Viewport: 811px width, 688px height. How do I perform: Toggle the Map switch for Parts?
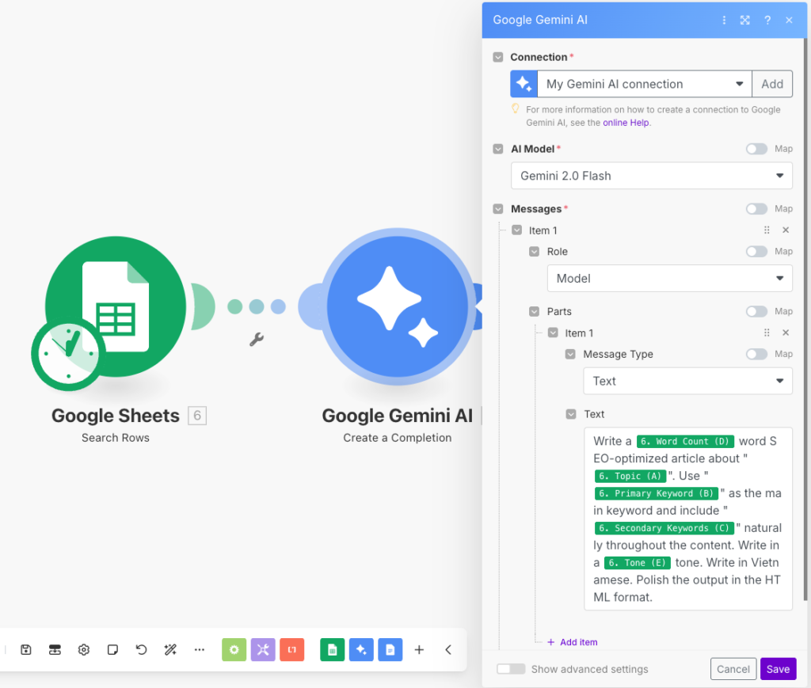756,311
